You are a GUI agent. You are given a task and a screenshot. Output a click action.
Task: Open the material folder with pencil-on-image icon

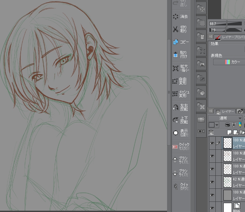tap(201, 78)
